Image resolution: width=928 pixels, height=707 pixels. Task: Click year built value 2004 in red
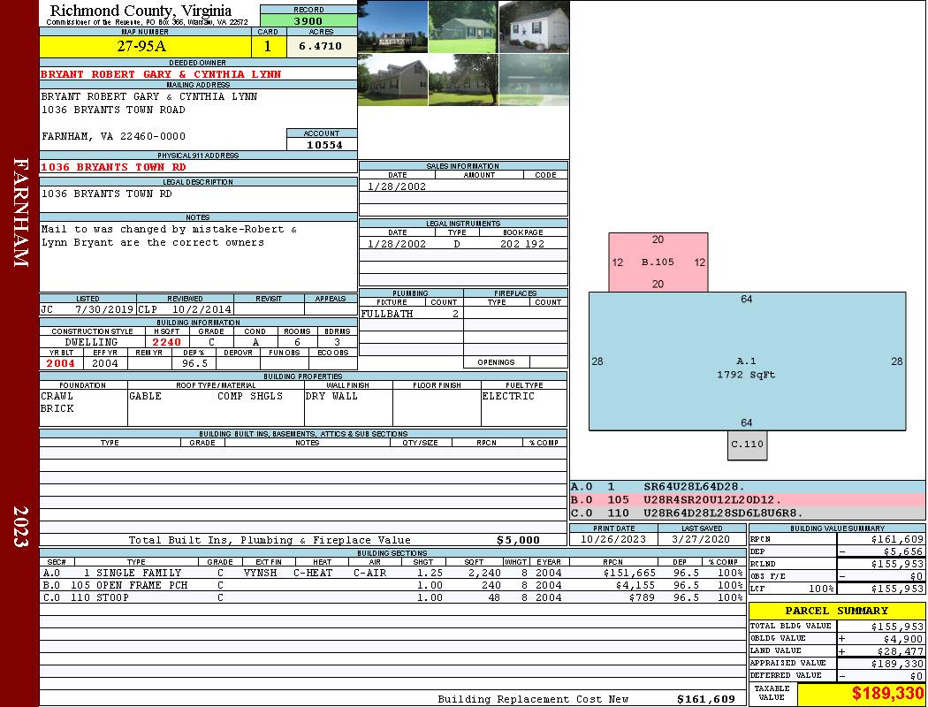pyautogui.click(x=61, y=363)
